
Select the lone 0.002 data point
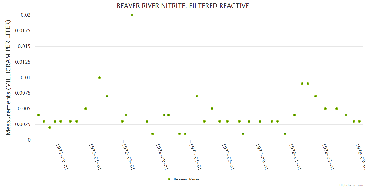[50, 128]
